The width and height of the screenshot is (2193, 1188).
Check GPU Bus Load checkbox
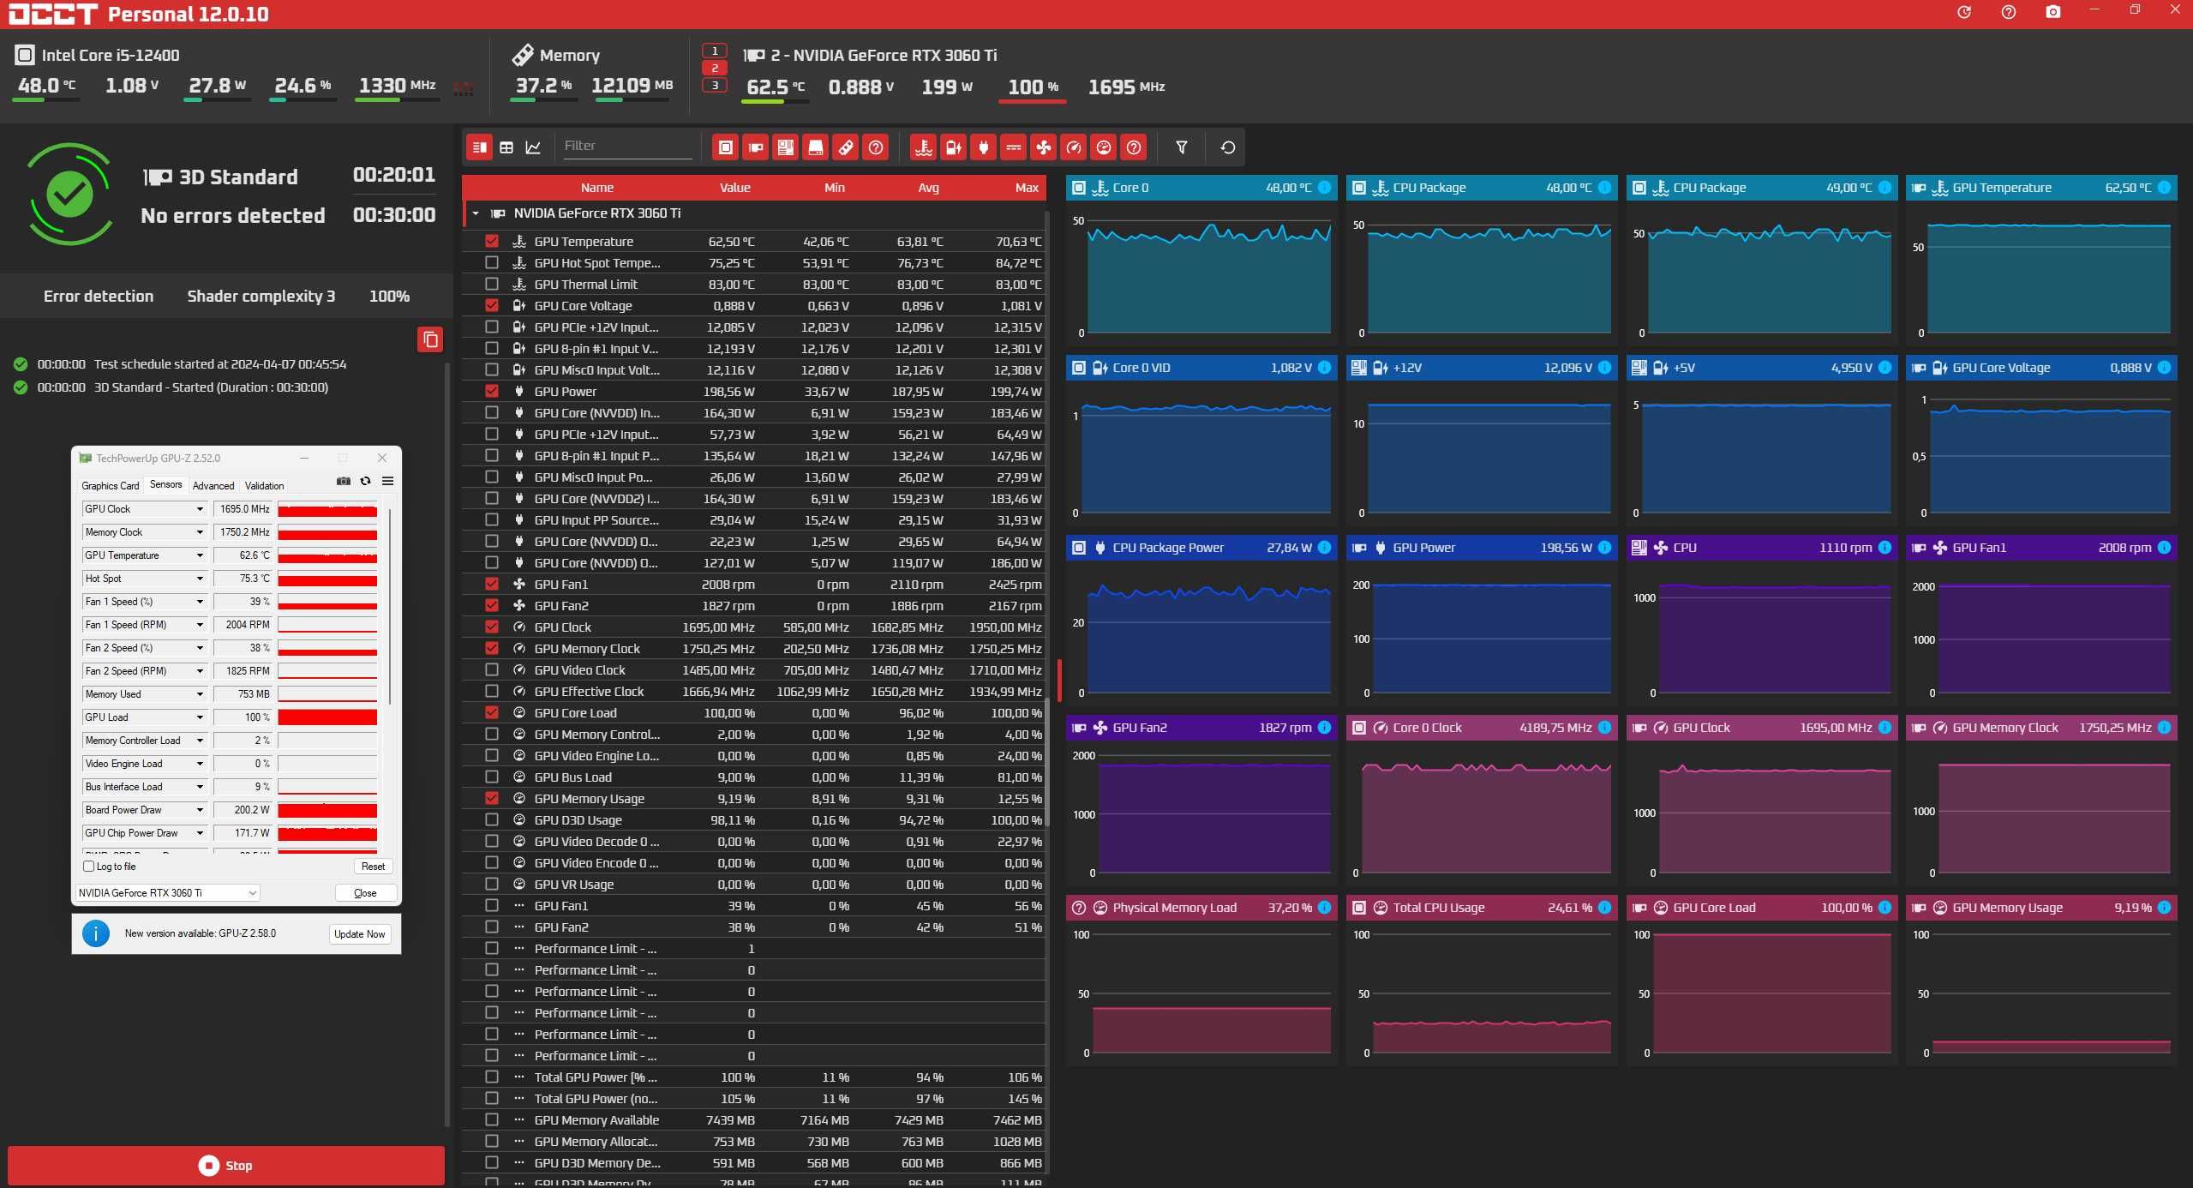[x=492, y=777]
